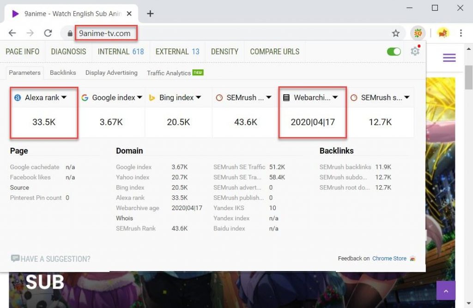Click the Google index logo icon
The width and height of the screenshot is (473, 308).
pos(85,97)
